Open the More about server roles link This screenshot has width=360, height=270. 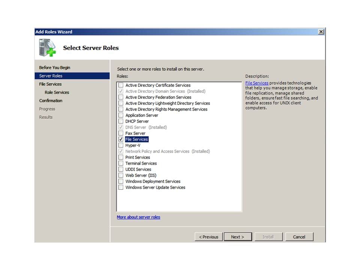[x=138, y=217]
